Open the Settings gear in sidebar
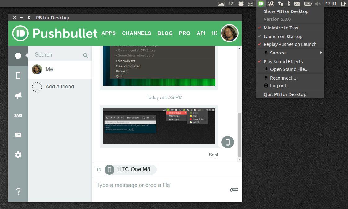Screen dimensions: 348x209 [18, 155]
